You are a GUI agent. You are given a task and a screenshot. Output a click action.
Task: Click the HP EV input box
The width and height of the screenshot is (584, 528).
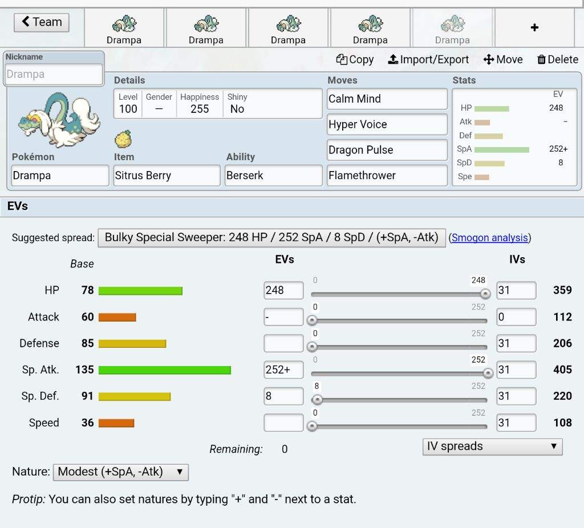point(283,290)
